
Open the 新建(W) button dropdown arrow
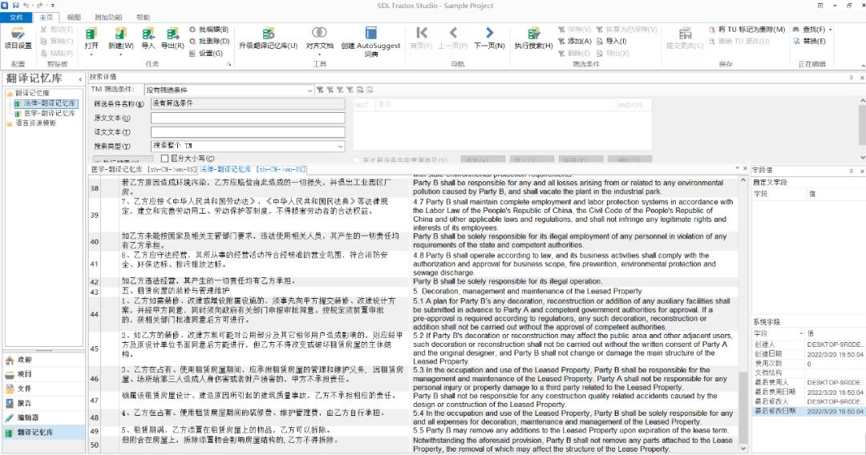pyautogui.click(x=120, y=54)
